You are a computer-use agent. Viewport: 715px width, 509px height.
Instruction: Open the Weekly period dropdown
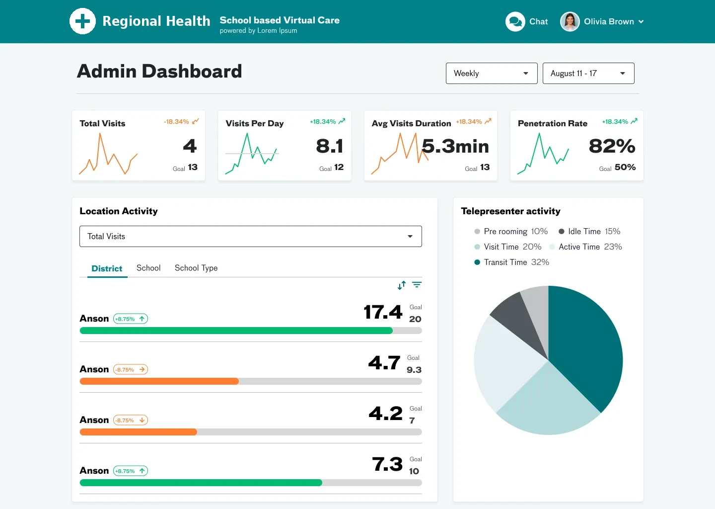tap(492, 73)
